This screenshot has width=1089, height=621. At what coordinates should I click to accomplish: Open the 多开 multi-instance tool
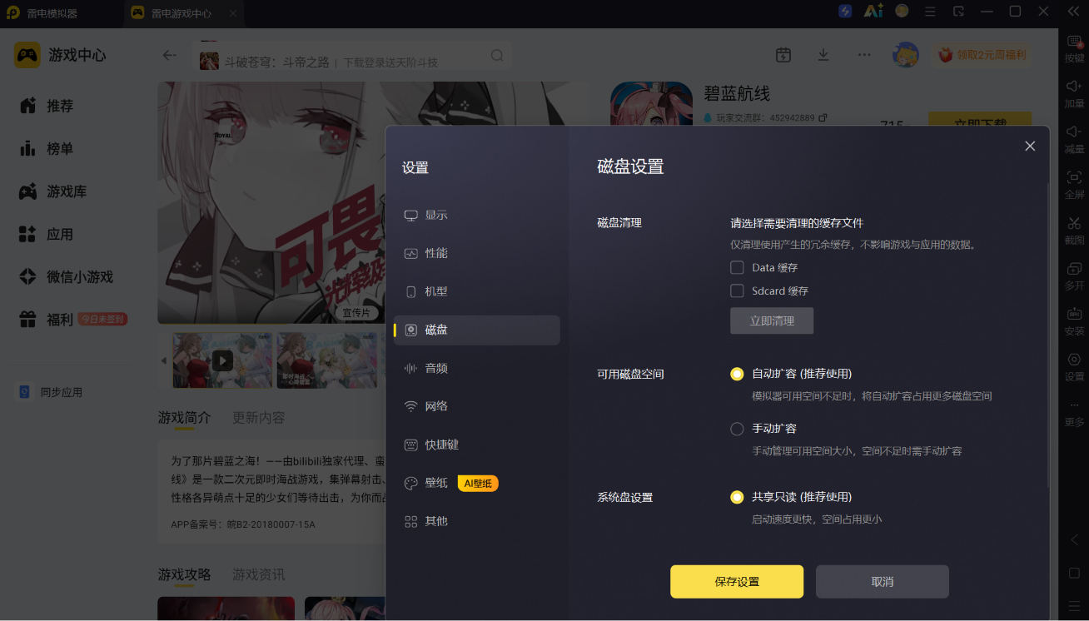(1074, 276)
